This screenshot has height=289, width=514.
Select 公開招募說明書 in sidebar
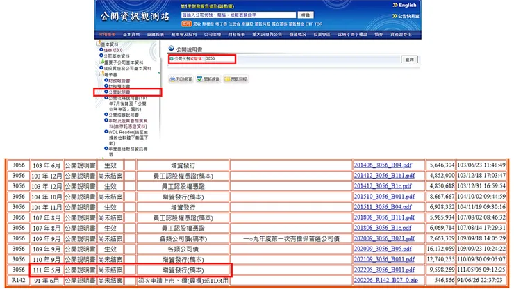click(x=124, y=115)
